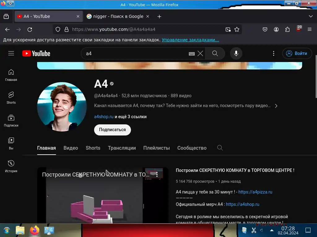
Task: Expand the list all tabs dropdown
Action: 311,16
